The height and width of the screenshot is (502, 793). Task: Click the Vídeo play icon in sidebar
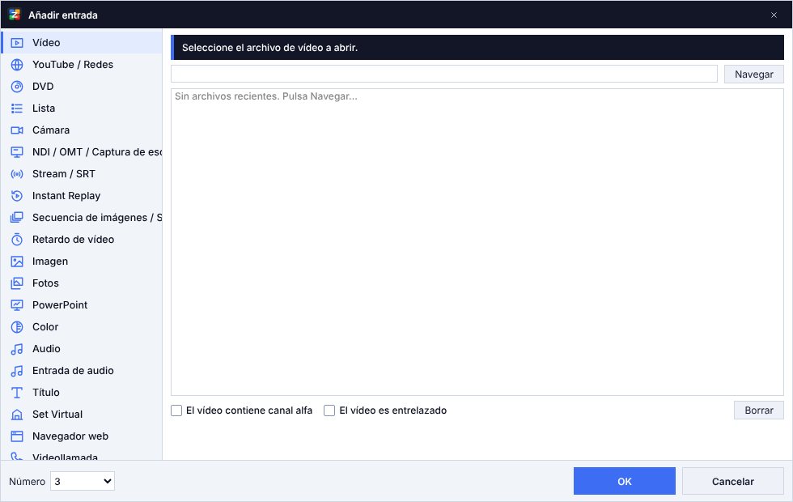click(x=17, y=43)
